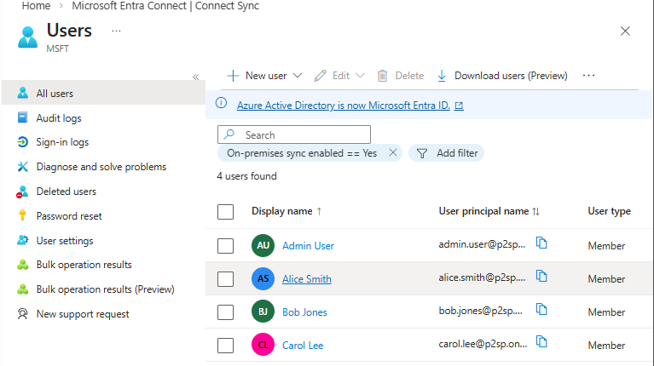Click the Download users (Preview) button
Viewport: 654px width, 366px height.
501,76
